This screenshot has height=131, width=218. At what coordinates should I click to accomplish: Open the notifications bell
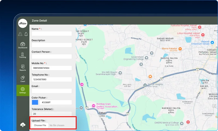click(26, 34)
